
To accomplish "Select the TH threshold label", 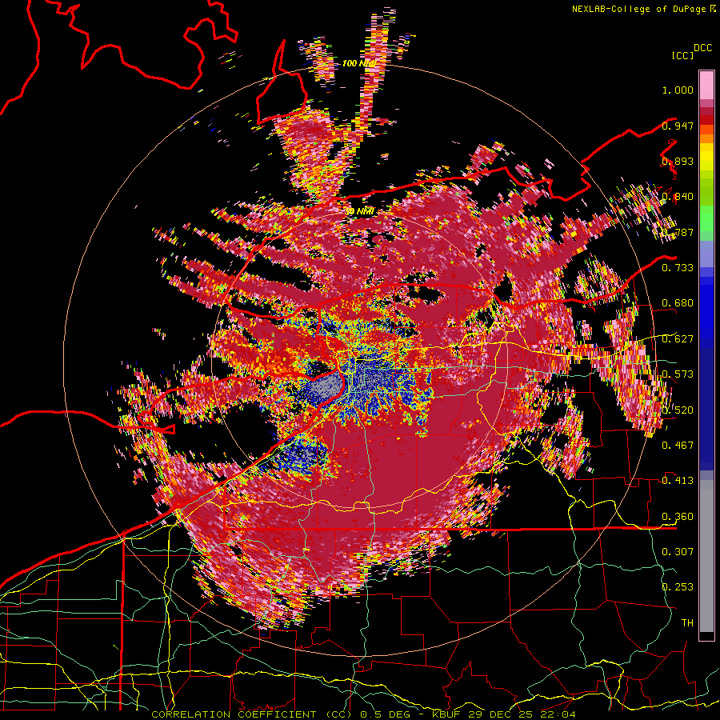I will pos(687,622).
